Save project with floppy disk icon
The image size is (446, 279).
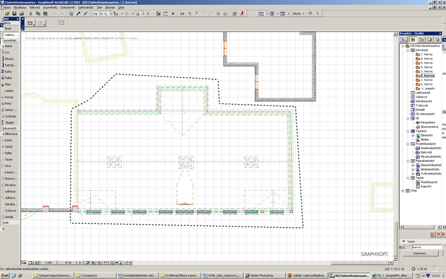(14, 13)
